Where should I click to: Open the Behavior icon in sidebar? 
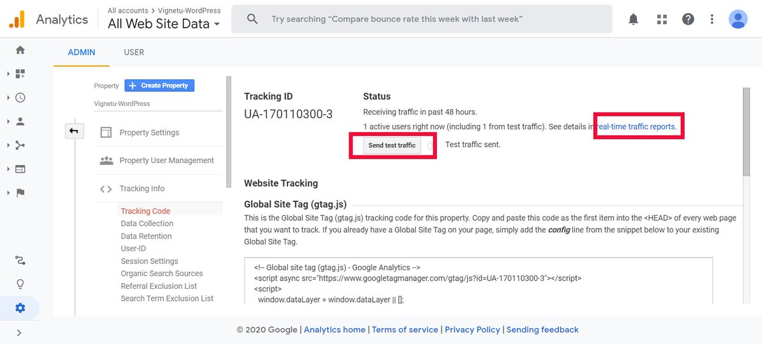click(x=20, y=169)
